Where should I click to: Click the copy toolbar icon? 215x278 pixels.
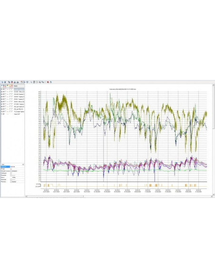coord(9,82)
